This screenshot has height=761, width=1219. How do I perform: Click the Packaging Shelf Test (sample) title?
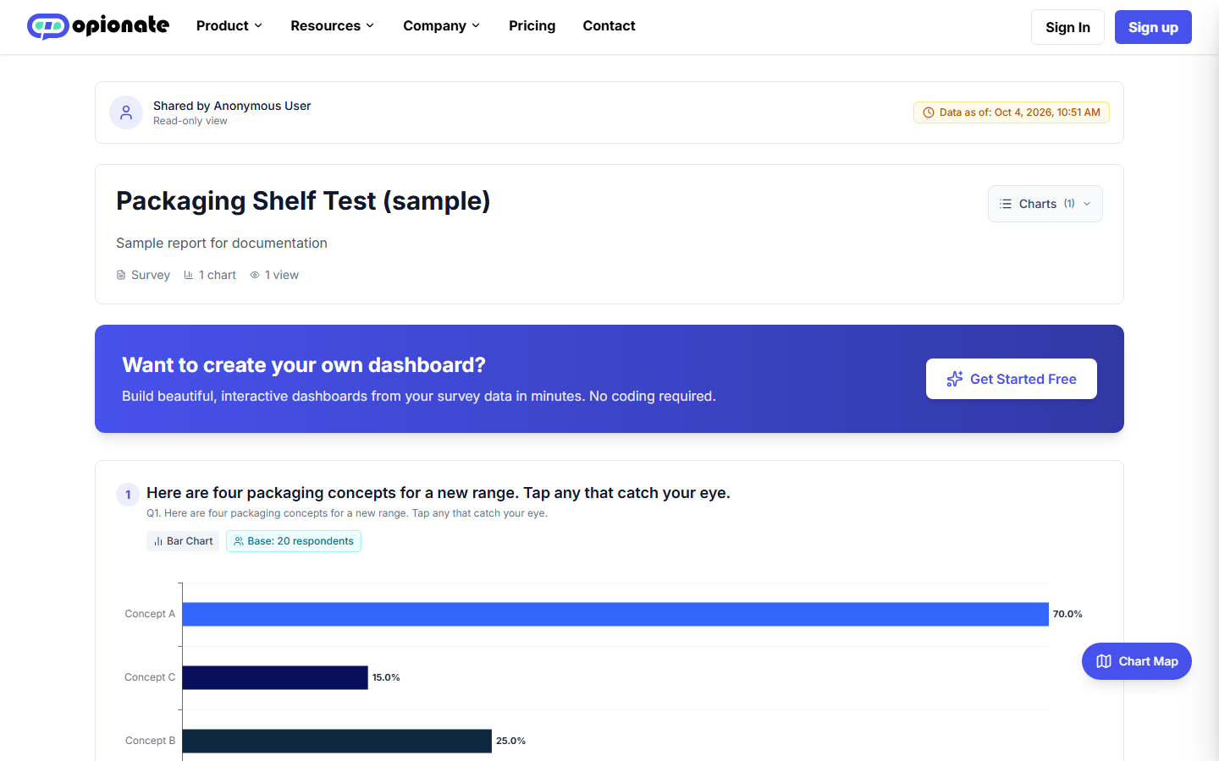[x=303, y=201]
